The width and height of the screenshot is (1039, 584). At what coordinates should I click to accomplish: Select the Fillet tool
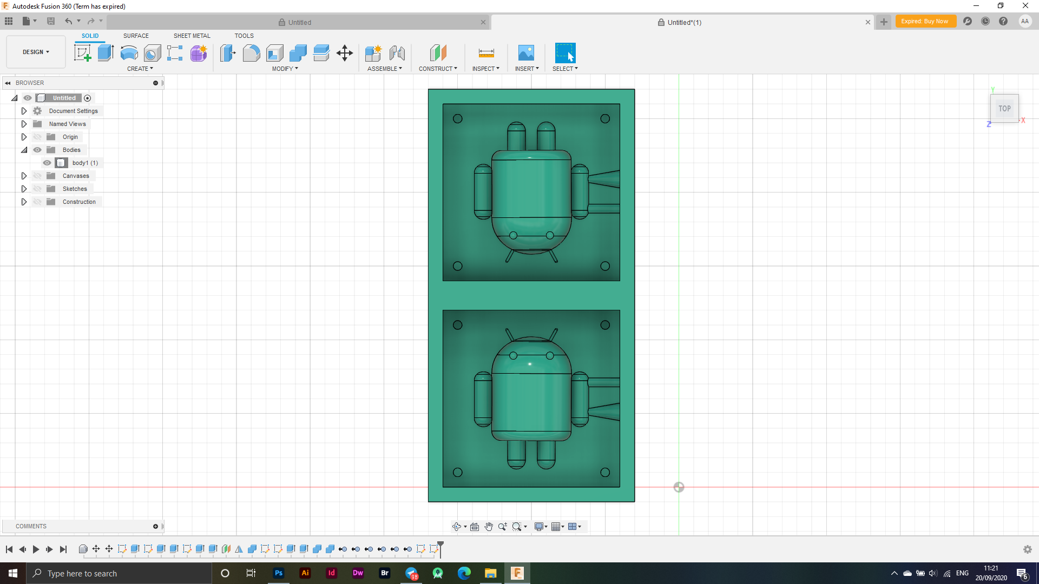251,53
